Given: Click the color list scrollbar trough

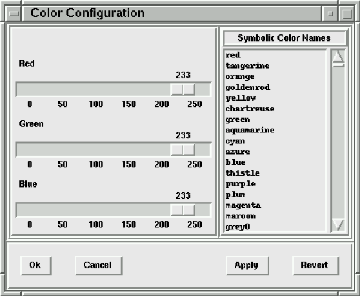Looking at the screenshot, I should point(338,143).
